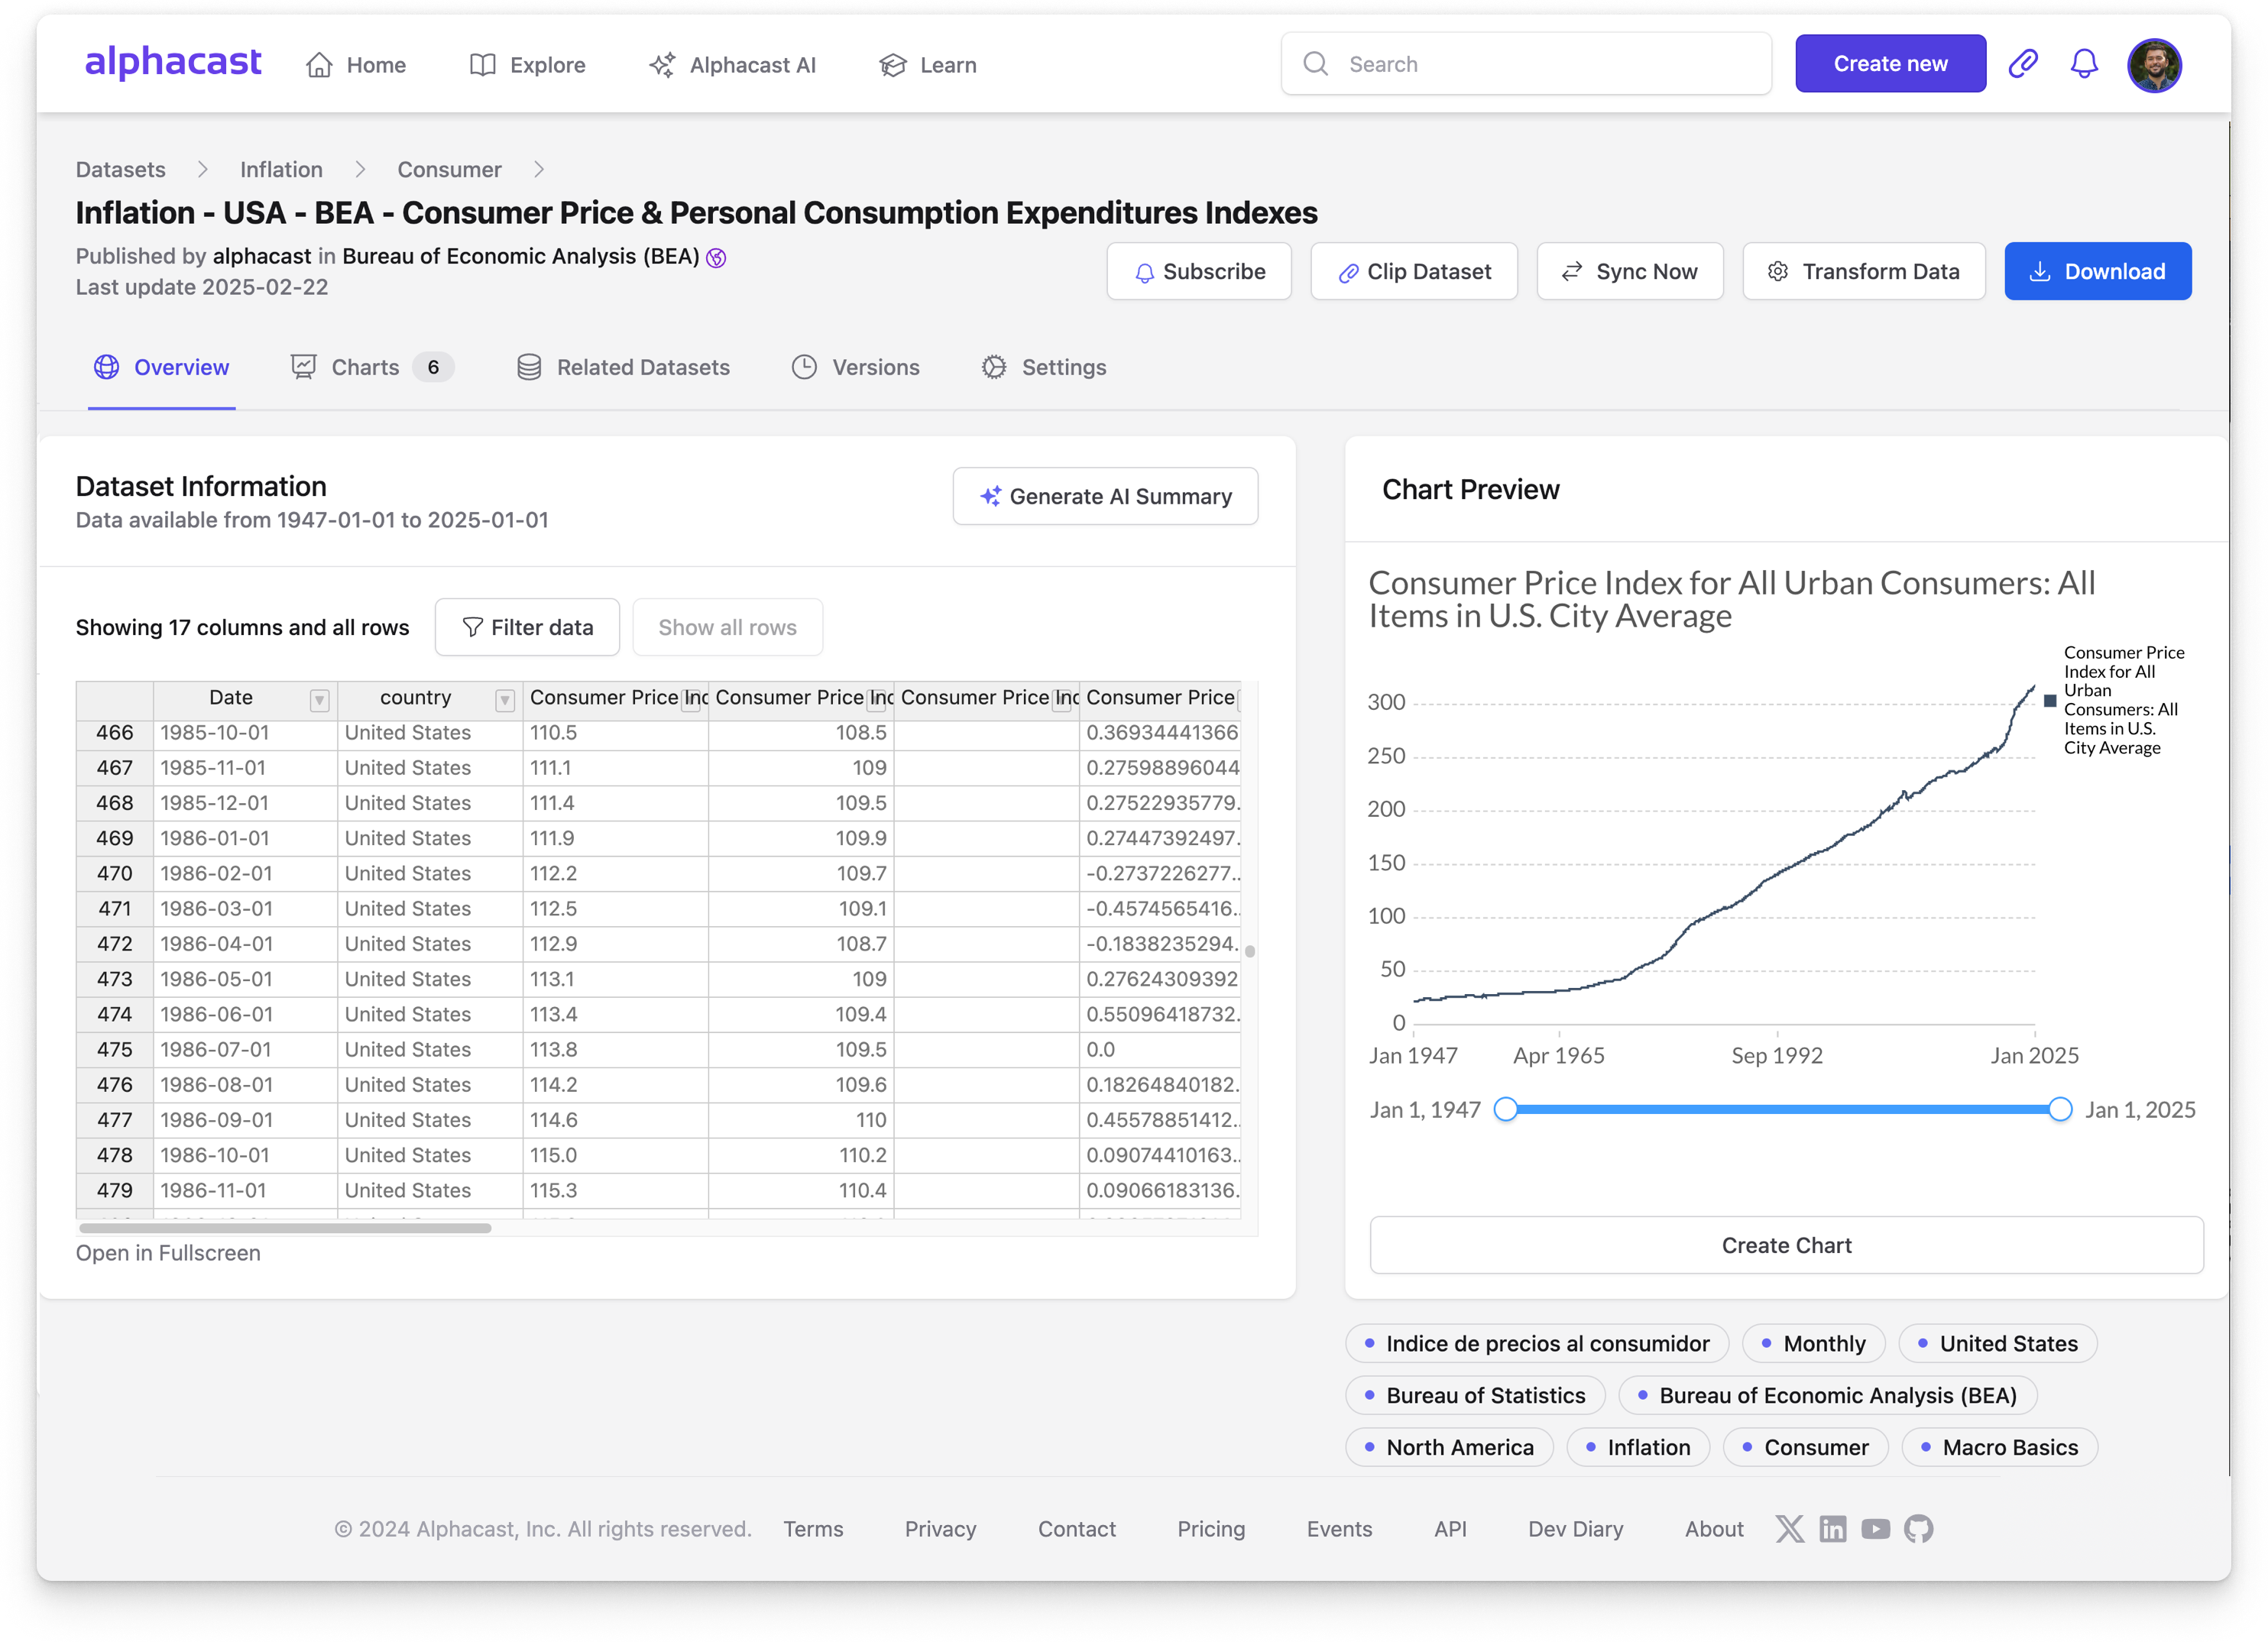The width and height of the screenshot is (2268, 1642).
Task: Open the alphacast logo home link
Action: click(173, 63)
